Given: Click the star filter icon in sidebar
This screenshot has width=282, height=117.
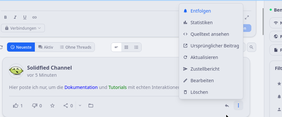Looking at the screenshot, I should coord(279,83).
